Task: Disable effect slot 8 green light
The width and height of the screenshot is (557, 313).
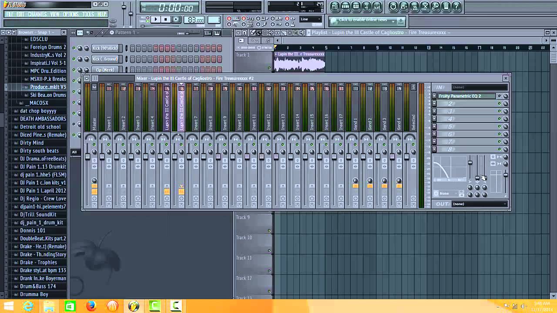Action: click(x=499, y=149)
